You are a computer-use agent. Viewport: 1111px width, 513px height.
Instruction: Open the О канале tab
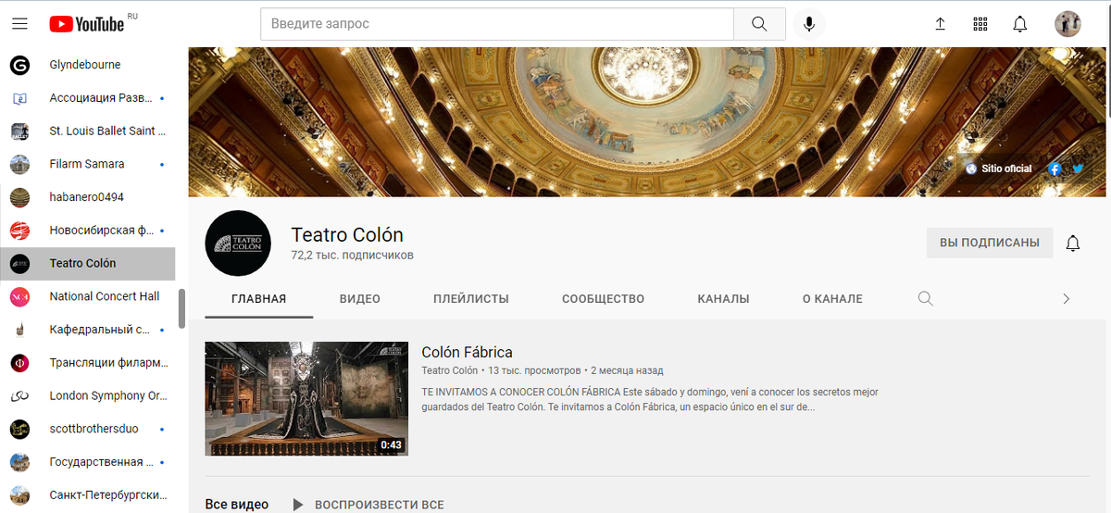point(832,298)
